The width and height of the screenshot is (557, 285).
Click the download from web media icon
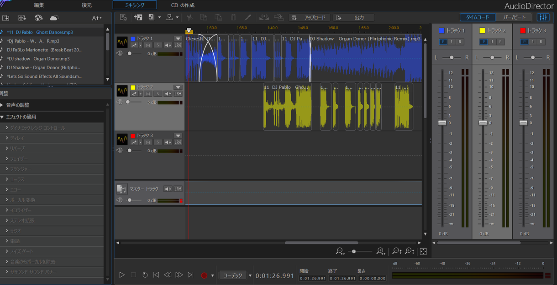tap(38, 18)
